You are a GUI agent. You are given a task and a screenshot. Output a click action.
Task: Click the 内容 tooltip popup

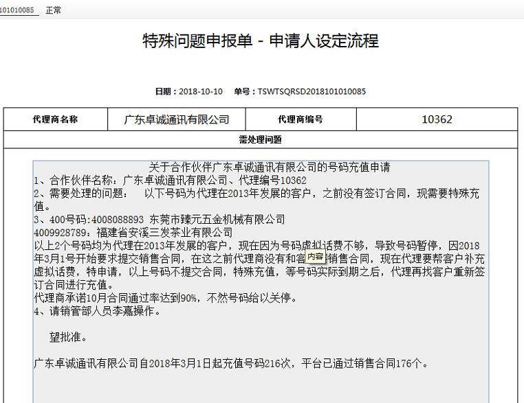coord(316,256)
